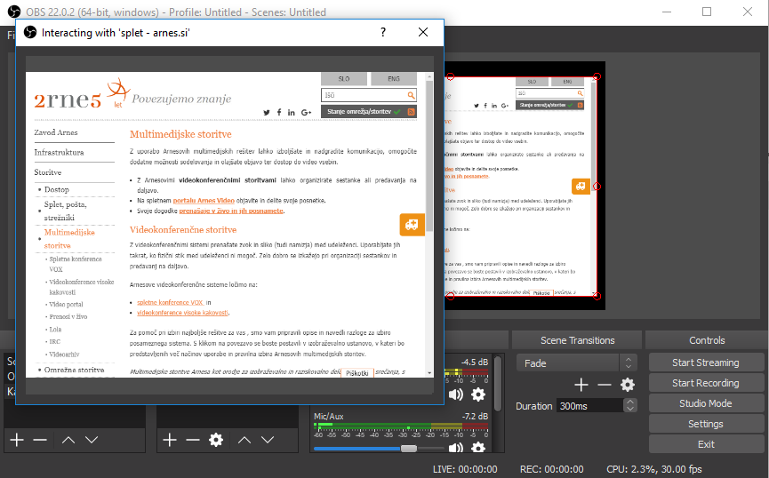Close the Interacting with 'splet - arnes.si' dialog
The width and height of the screenshot is (769, 478).
tap(423, 32)
